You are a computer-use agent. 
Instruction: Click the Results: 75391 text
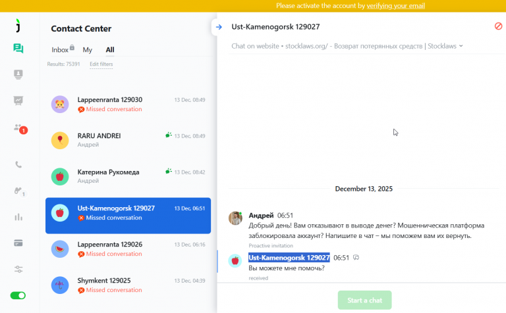coord(63,64)
